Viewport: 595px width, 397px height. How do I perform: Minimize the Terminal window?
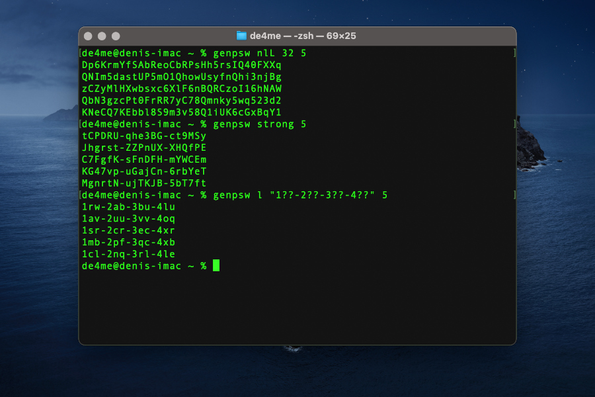102,36
